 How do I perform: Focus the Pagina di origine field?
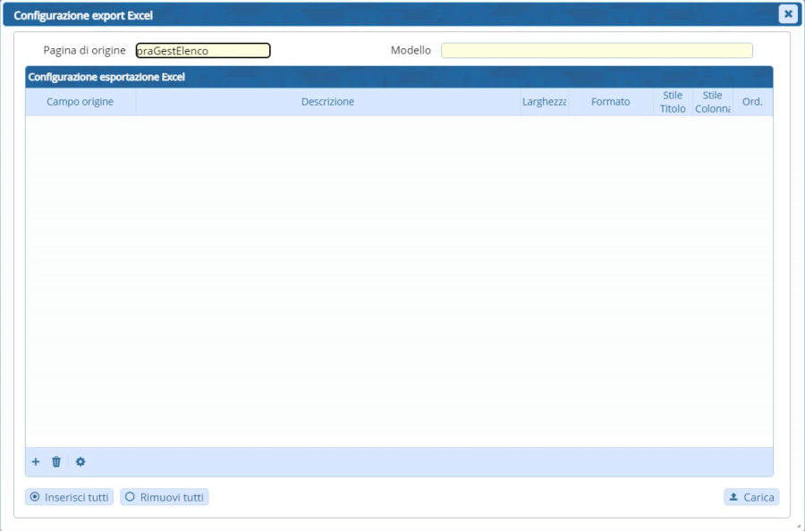tap(203, 51)
